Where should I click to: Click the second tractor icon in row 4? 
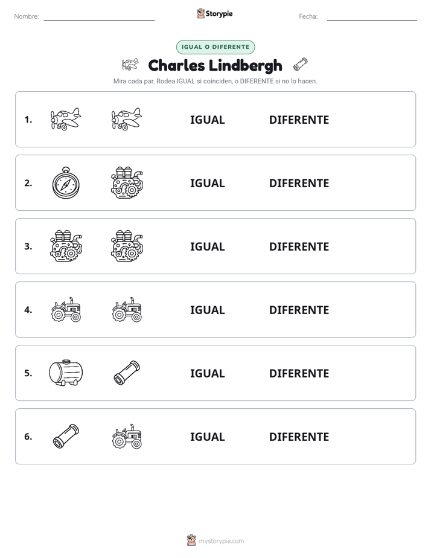127,310
